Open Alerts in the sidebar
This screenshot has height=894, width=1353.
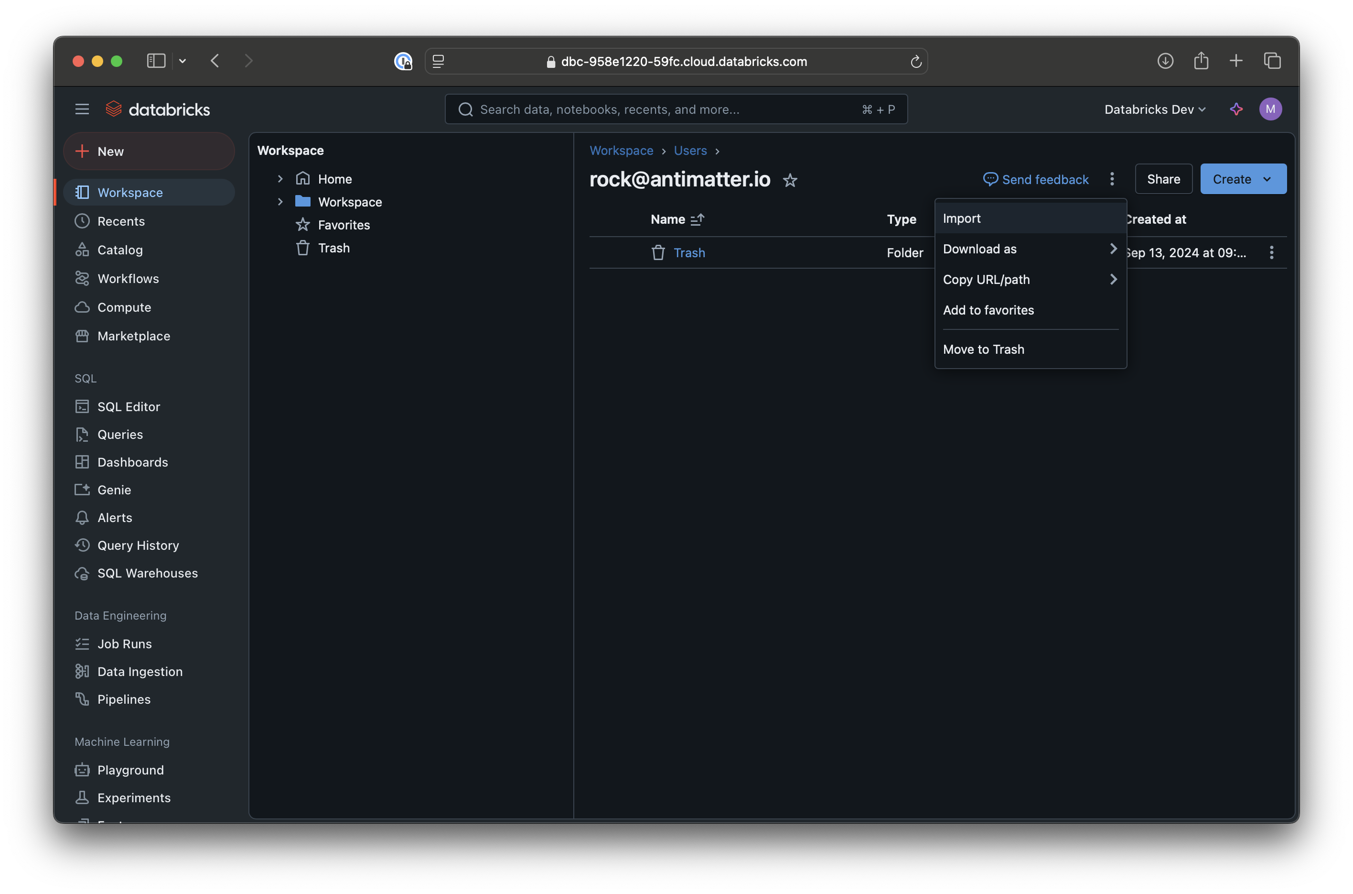(149, 518)
